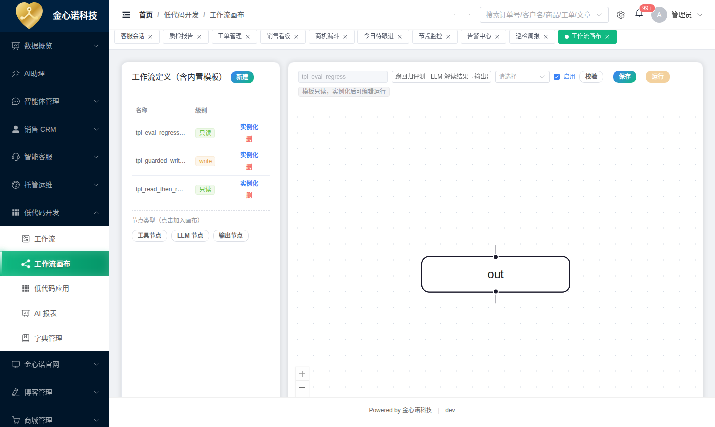The height and width of the screenshot is (427, 715).
Task: Save the workflow with 保存
Action: coord(625,77)
